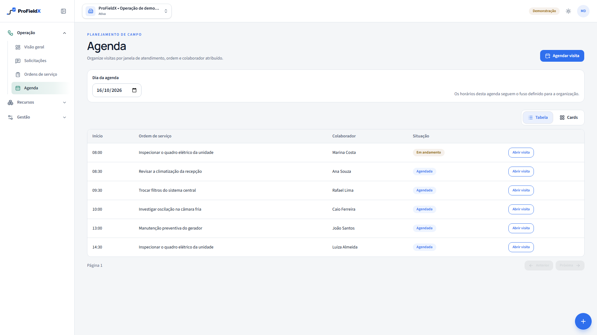The image size is (597, 335).
Task: Click Agendada badge for Ana Souza
Action: [424, 172]
